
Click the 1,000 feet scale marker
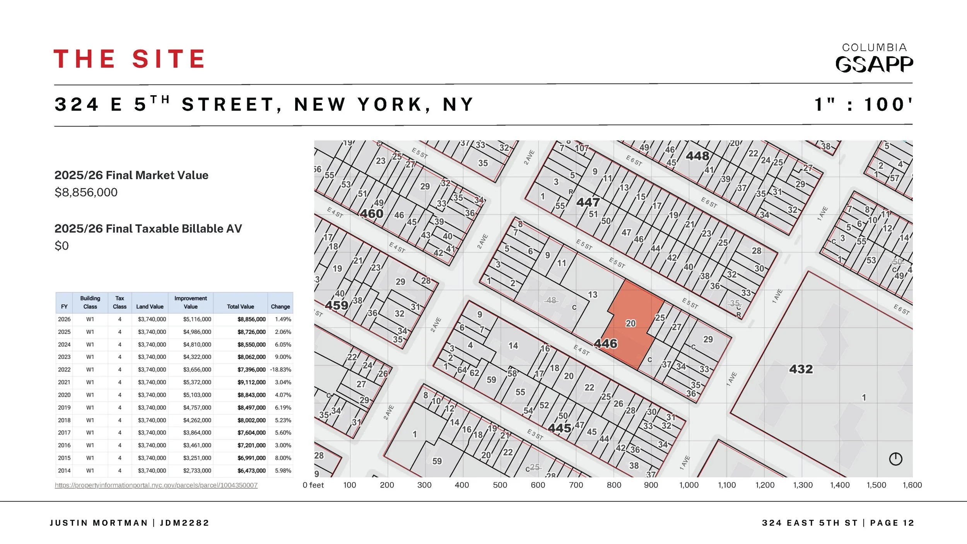(689, 485)
